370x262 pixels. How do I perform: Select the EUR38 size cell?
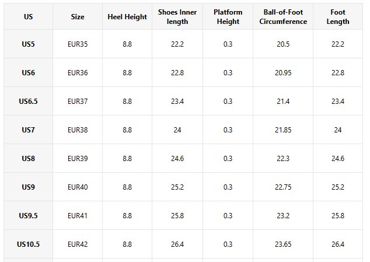tap(78, 130)
